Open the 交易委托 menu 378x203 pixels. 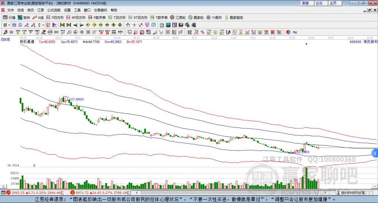100,10
